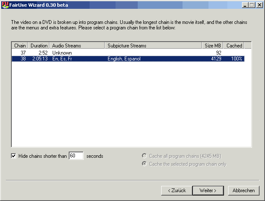Uncheck Hide chains shorter than checkbox
Viewport: 265px width, 201px height.
(13, 156)
